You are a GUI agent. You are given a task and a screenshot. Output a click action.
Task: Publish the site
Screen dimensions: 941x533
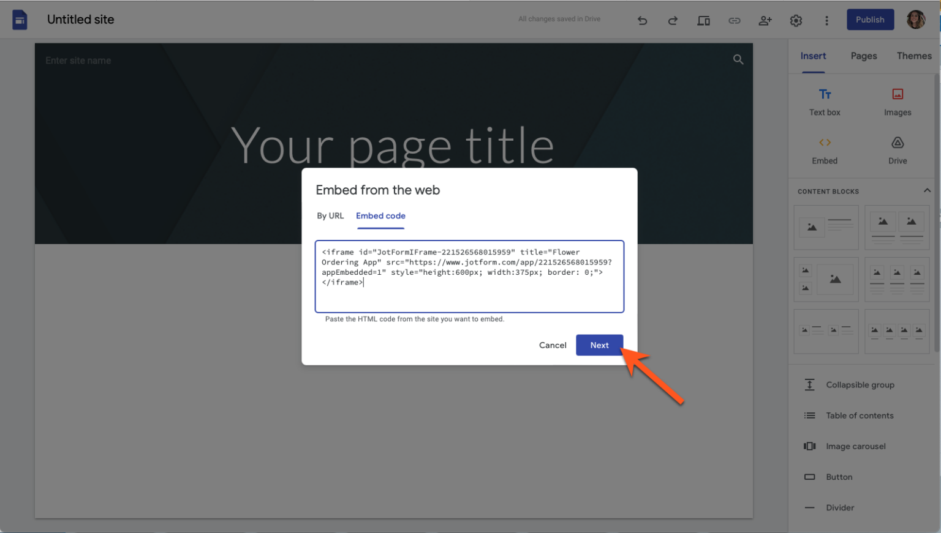click(870, 19)
